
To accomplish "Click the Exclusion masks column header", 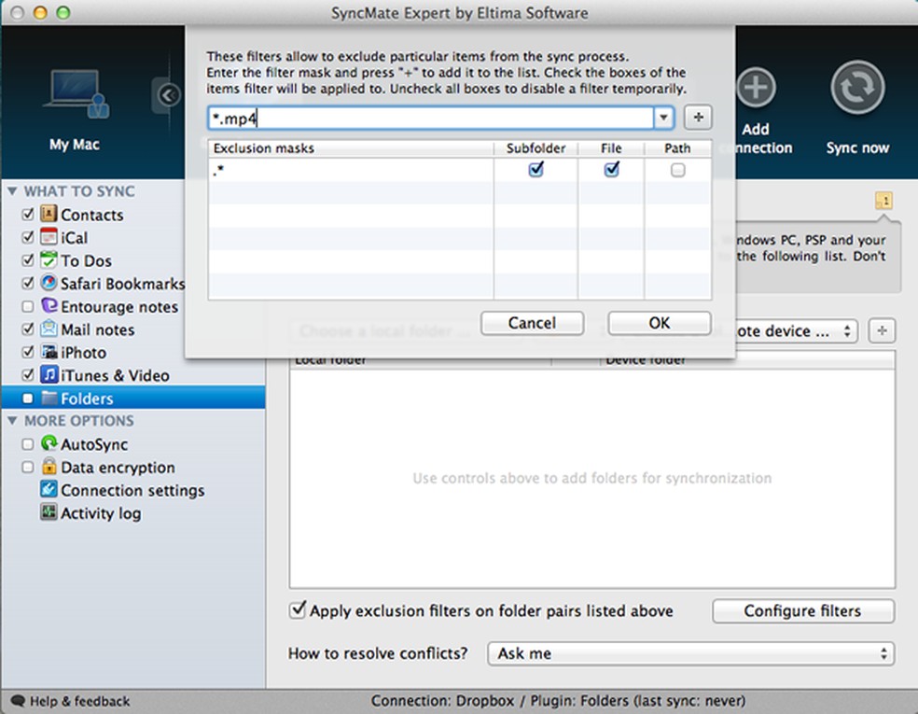I will [351, 148].
